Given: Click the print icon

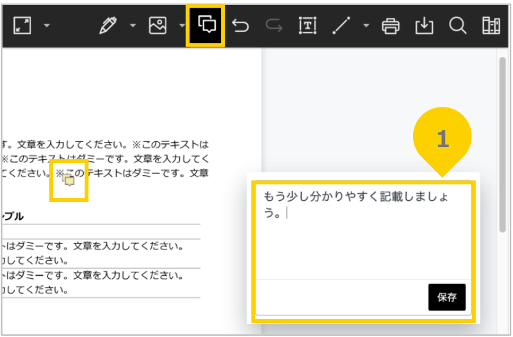Looking at the screenshot, I should (x=391, y=26).
